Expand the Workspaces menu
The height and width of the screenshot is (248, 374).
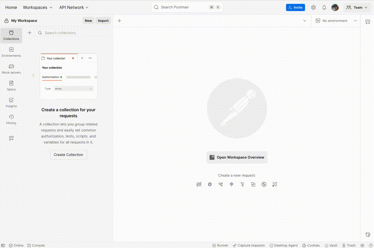pyautogui.click(x=37, y=7)
